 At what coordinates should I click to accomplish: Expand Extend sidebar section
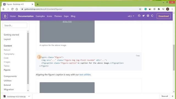(7, 85)
